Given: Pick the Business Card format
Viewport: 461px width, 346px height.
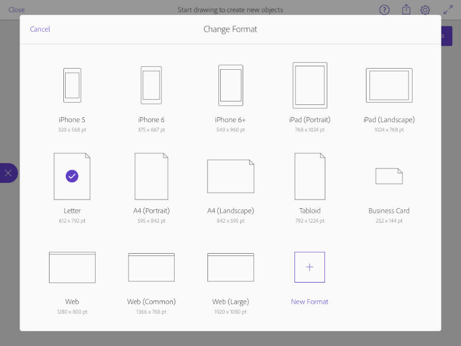Looking at the screenshot, I should point(389,176).
